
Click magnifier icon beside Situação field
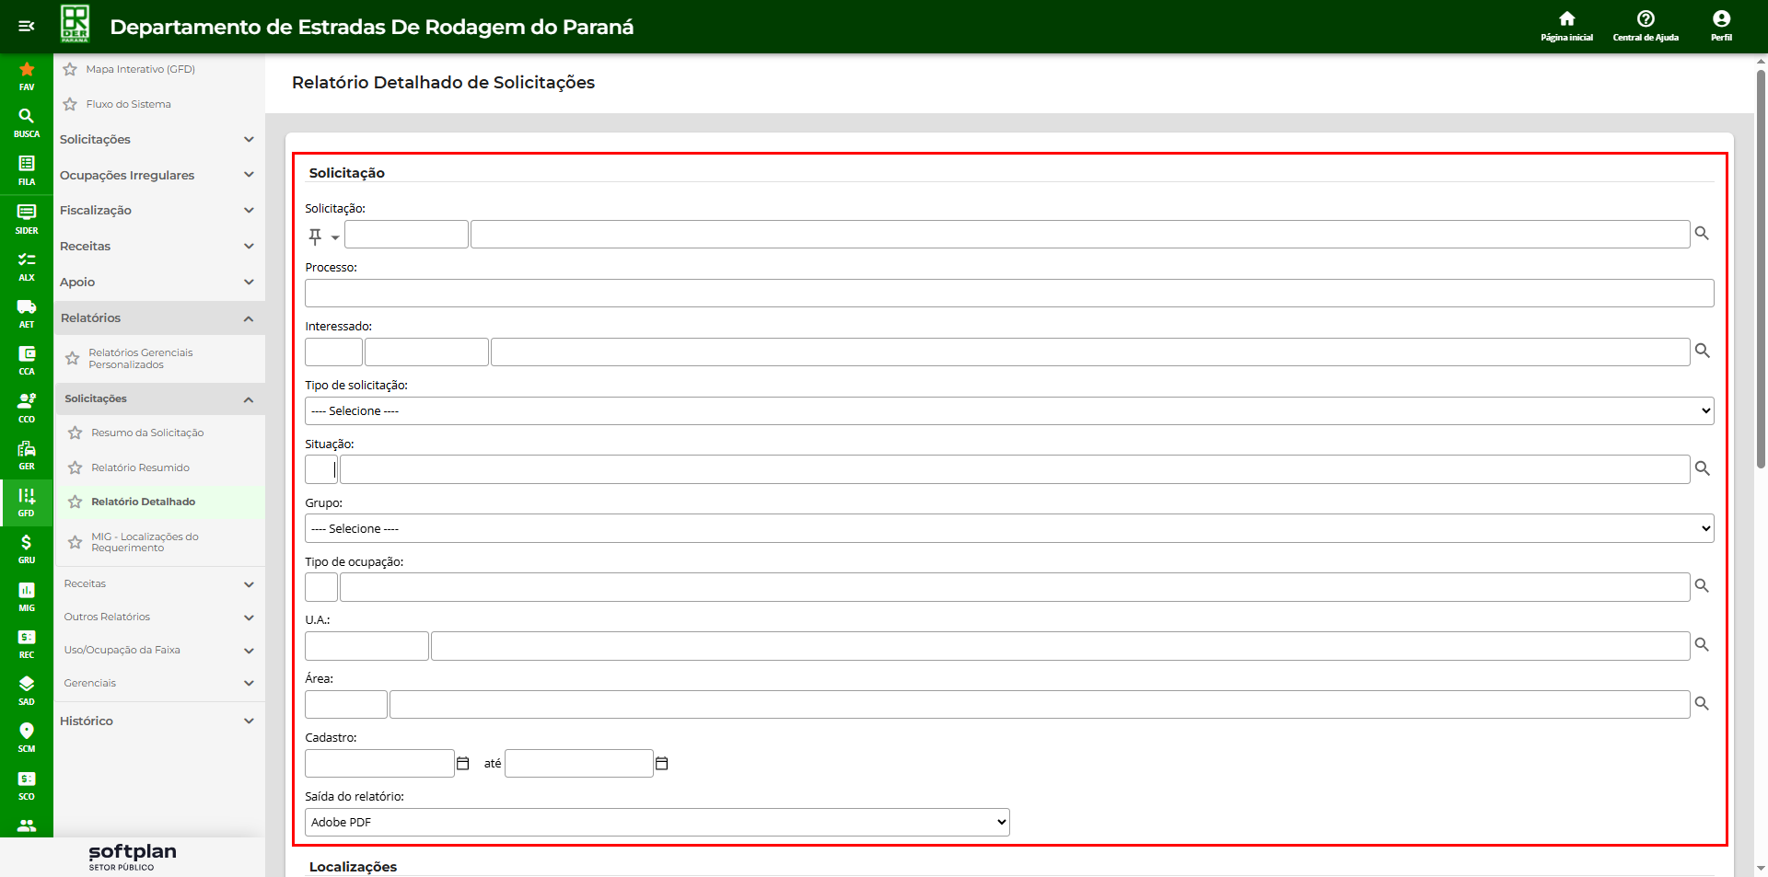pos(1702,468)
